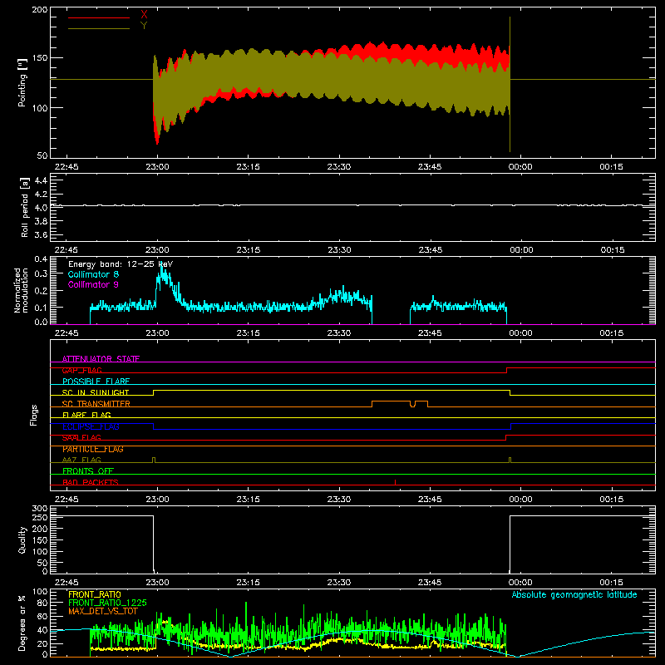Click the '60' tick on the Degrees axis
The image size is (665, 665).
(x=42, y=617)
